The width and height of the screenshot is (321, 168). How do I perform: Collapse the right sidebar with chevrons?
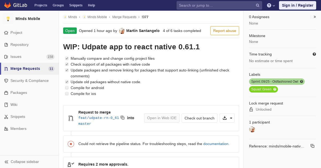tap(315, 17)
